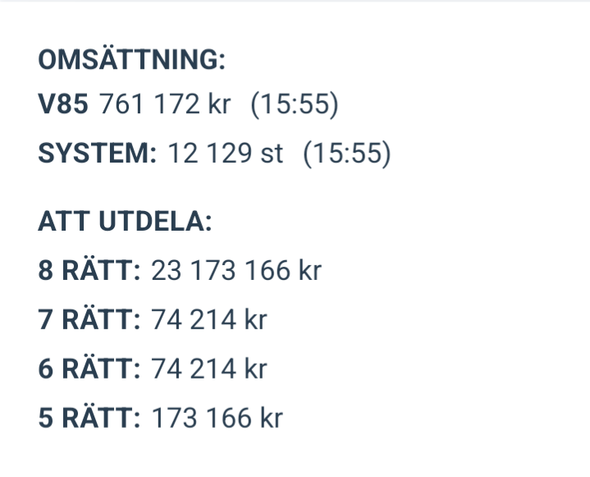This screenshot has width=590, height=477.
Task: Select the SYSTEM label
Action: coord(97,154)
